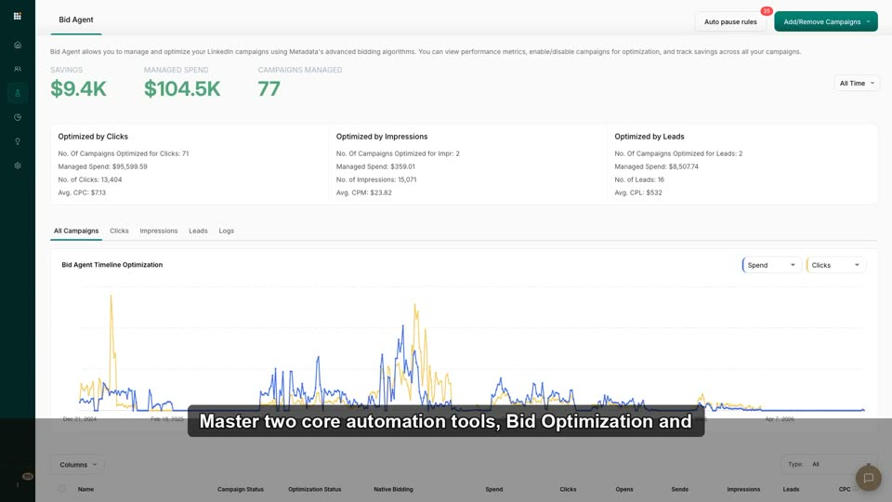
Task: Open the reports pie chart icon
Action: point(18,117)
